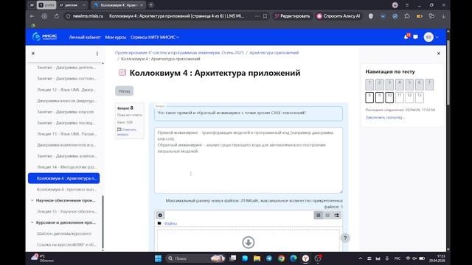Screen dimensions: 472x265
Task: Open File Explorer from the taskbar
Action: coord(257,258)
